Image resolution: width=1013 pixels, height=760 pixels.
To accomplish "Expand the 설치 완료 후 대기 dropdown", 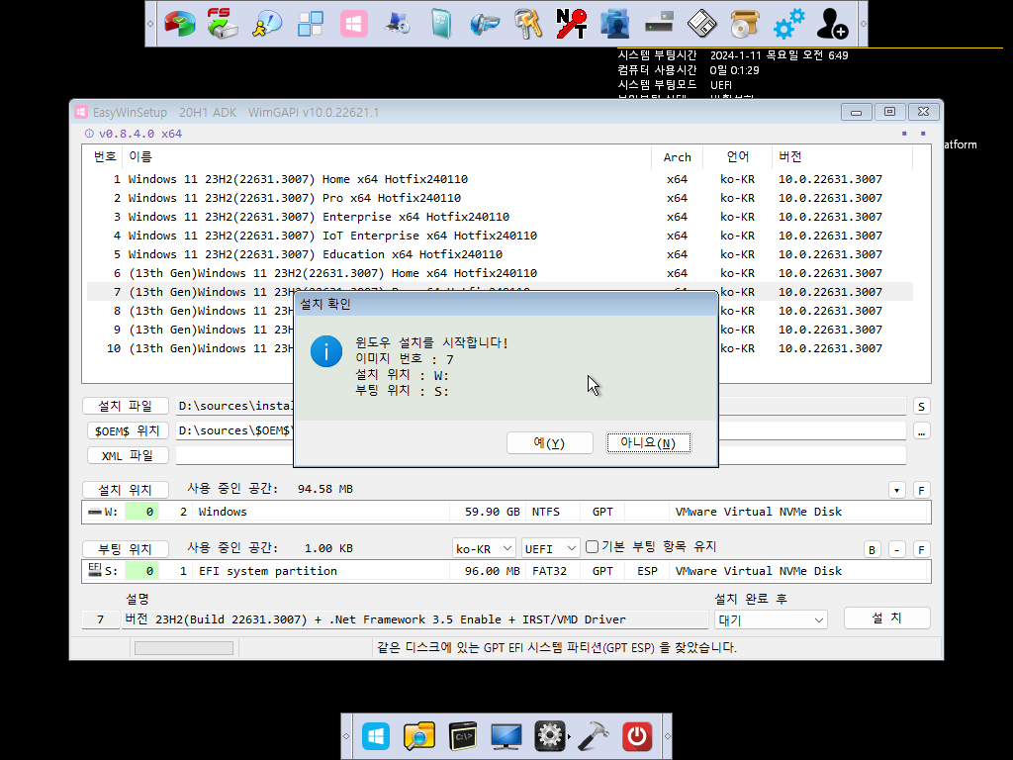I will [x=771, y=619].
